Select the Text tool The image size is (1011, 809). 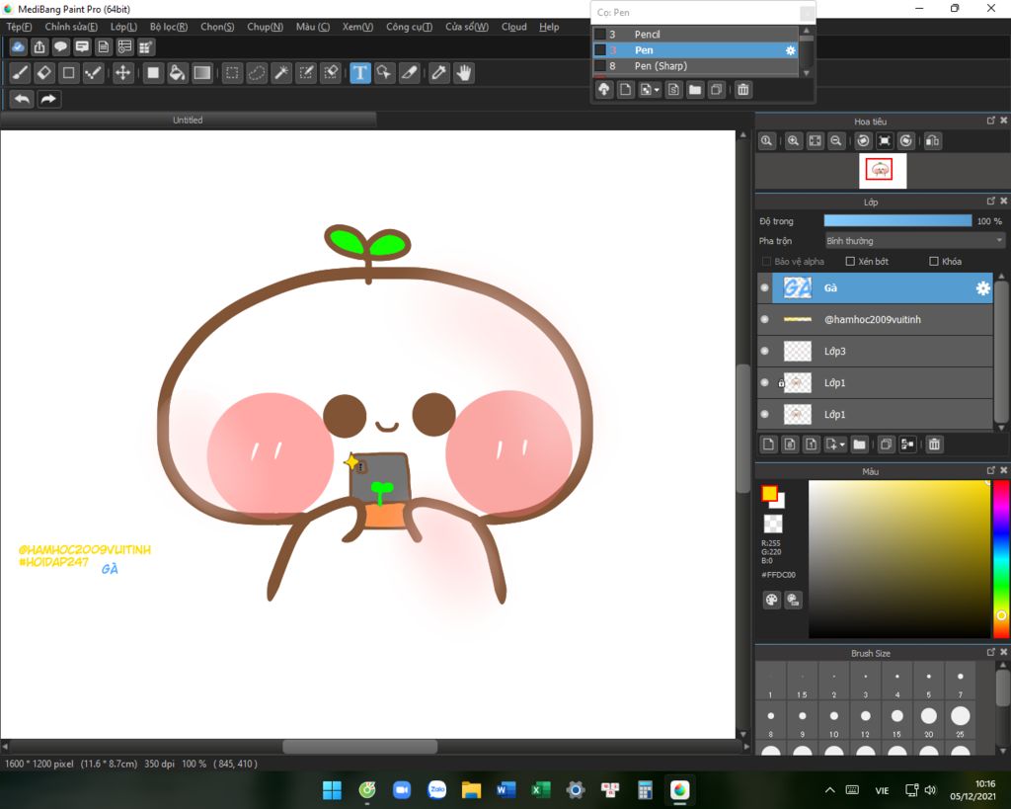[x=359, y=73]
